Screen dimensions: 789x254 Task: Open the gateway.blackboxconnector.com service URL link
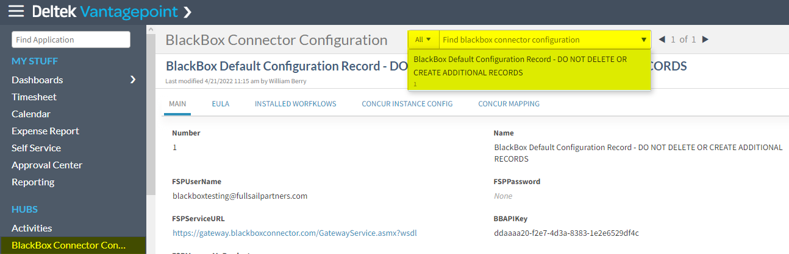[295, 233]
